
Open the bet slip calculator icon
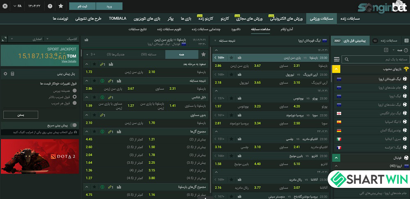(x=12, y=74)
